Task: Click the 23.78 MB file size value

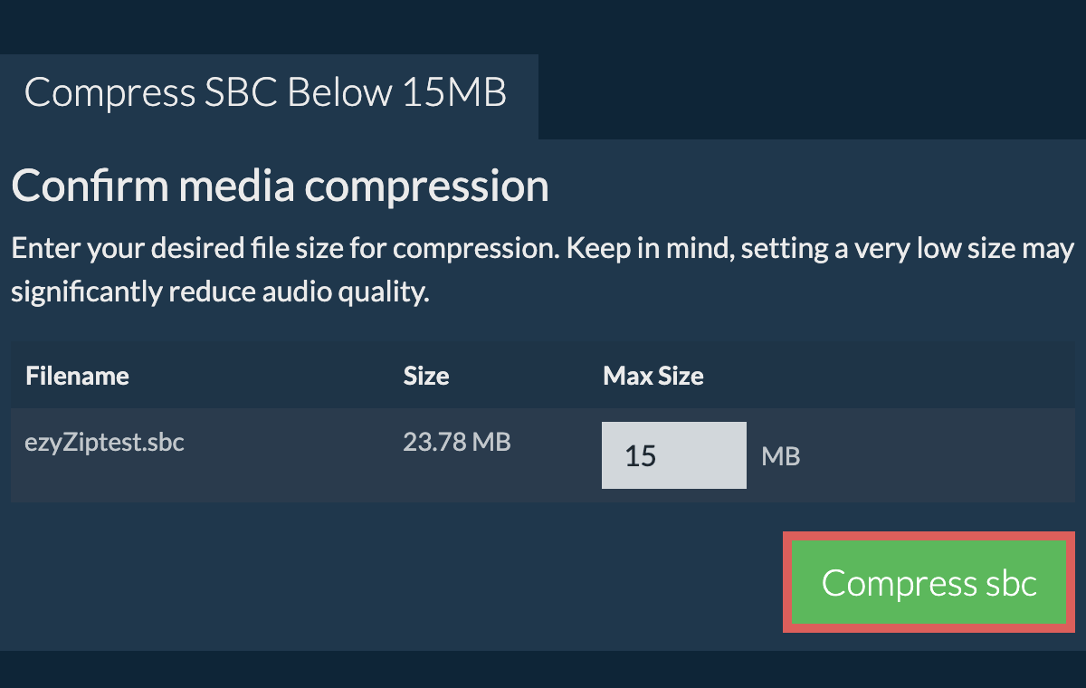Action: [x=456, y=443]
